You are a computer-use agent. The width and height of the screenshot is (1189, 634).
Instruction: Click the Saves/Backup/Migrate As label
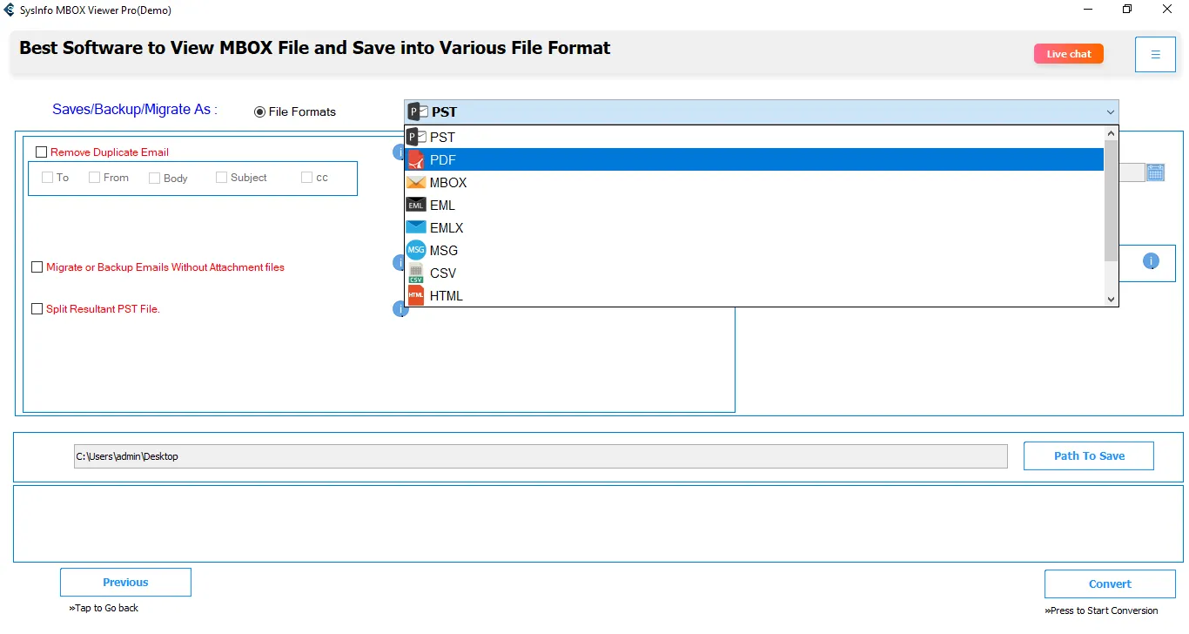point(135,110)
